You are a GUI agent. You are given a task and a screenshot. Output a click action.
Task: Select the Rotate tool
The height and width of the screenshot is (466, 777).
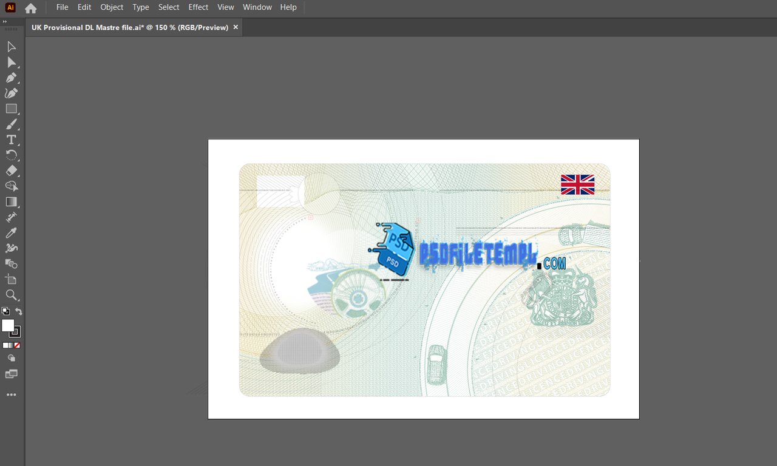click(x=11, y=155)
